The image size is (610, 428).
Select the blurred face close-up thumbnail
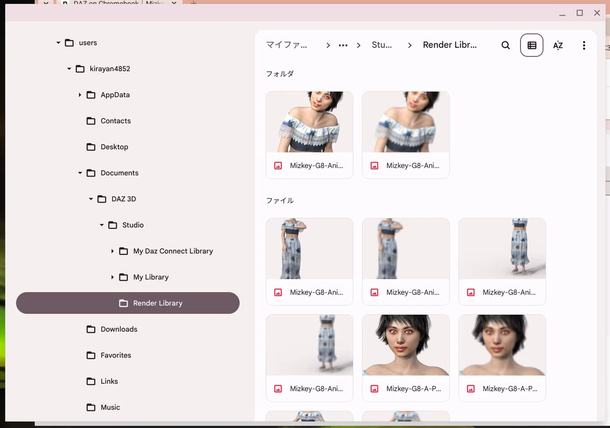[502, 345]
